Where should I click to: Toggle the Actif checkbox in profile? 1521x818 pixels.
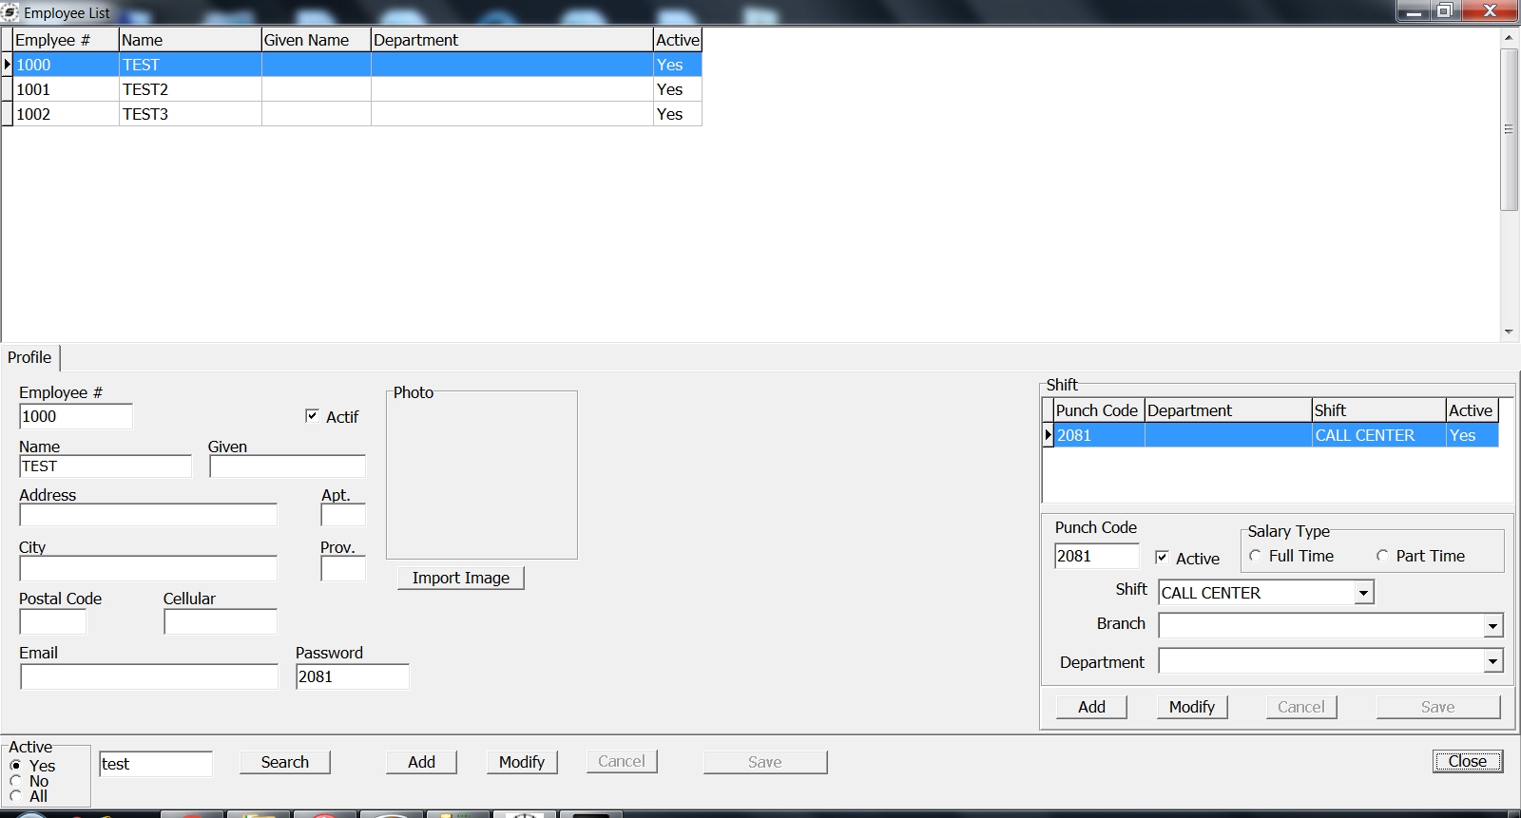312,416
